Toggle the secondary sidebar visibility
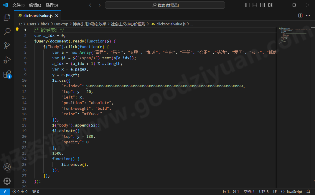The height and width of the screenshot is (195, 315). (263, 5)
